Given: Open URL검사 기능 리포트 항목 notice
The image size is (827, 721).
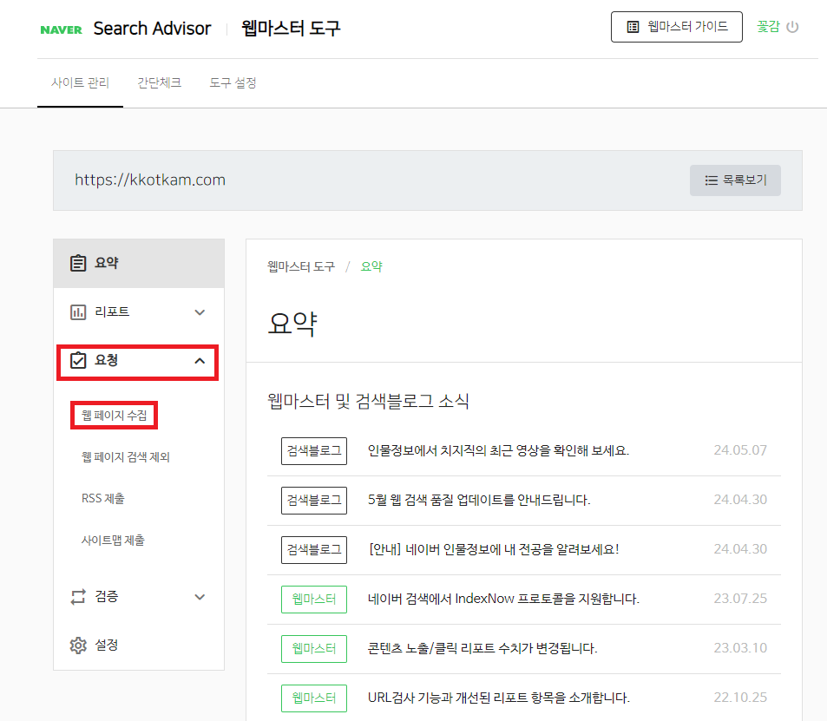Looking at the screenshot, I should [498, 698].
